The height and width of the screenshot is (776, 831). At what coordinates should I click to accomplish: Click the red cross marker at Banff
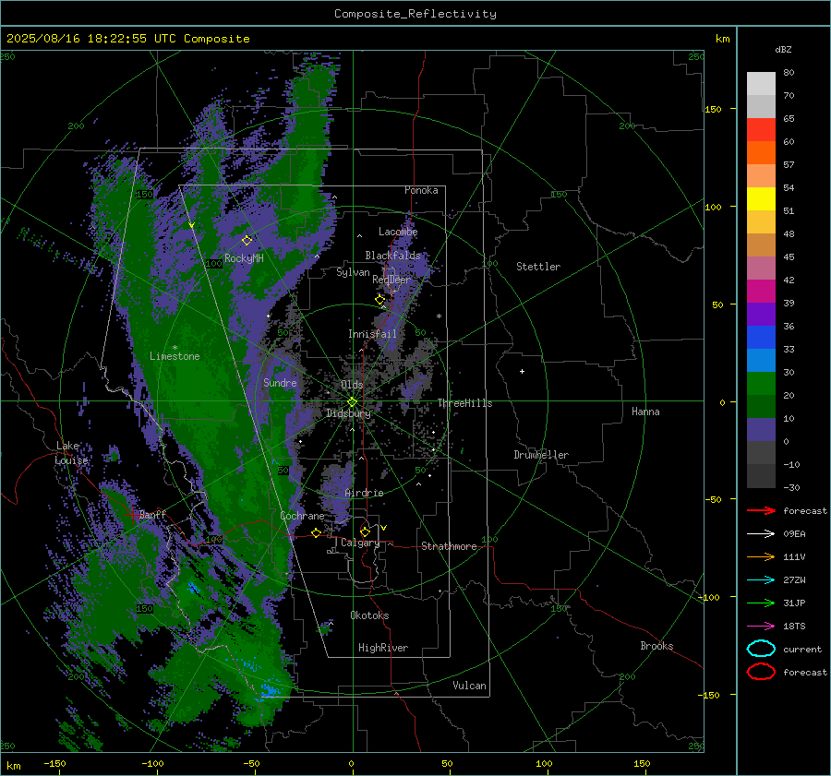pos(132,515)
